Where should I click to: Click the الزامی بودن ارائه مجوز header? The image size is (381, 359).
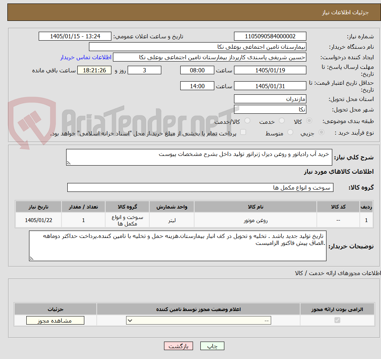(x=337, y=309)
